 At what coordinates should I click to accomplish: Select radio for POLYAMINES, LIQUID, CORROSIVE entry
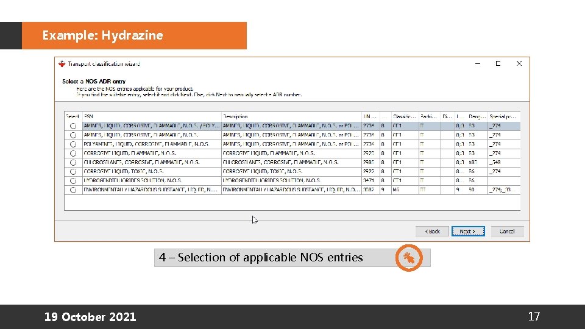pos(73,144)
